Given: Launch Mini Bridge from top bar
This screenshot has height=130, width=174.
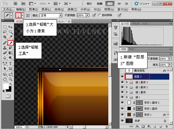Looking at the screenshot, I should (23, 3).
